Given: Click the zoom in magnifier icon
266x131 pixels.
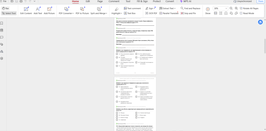Looking at the screenshot, I should [236, 8].
